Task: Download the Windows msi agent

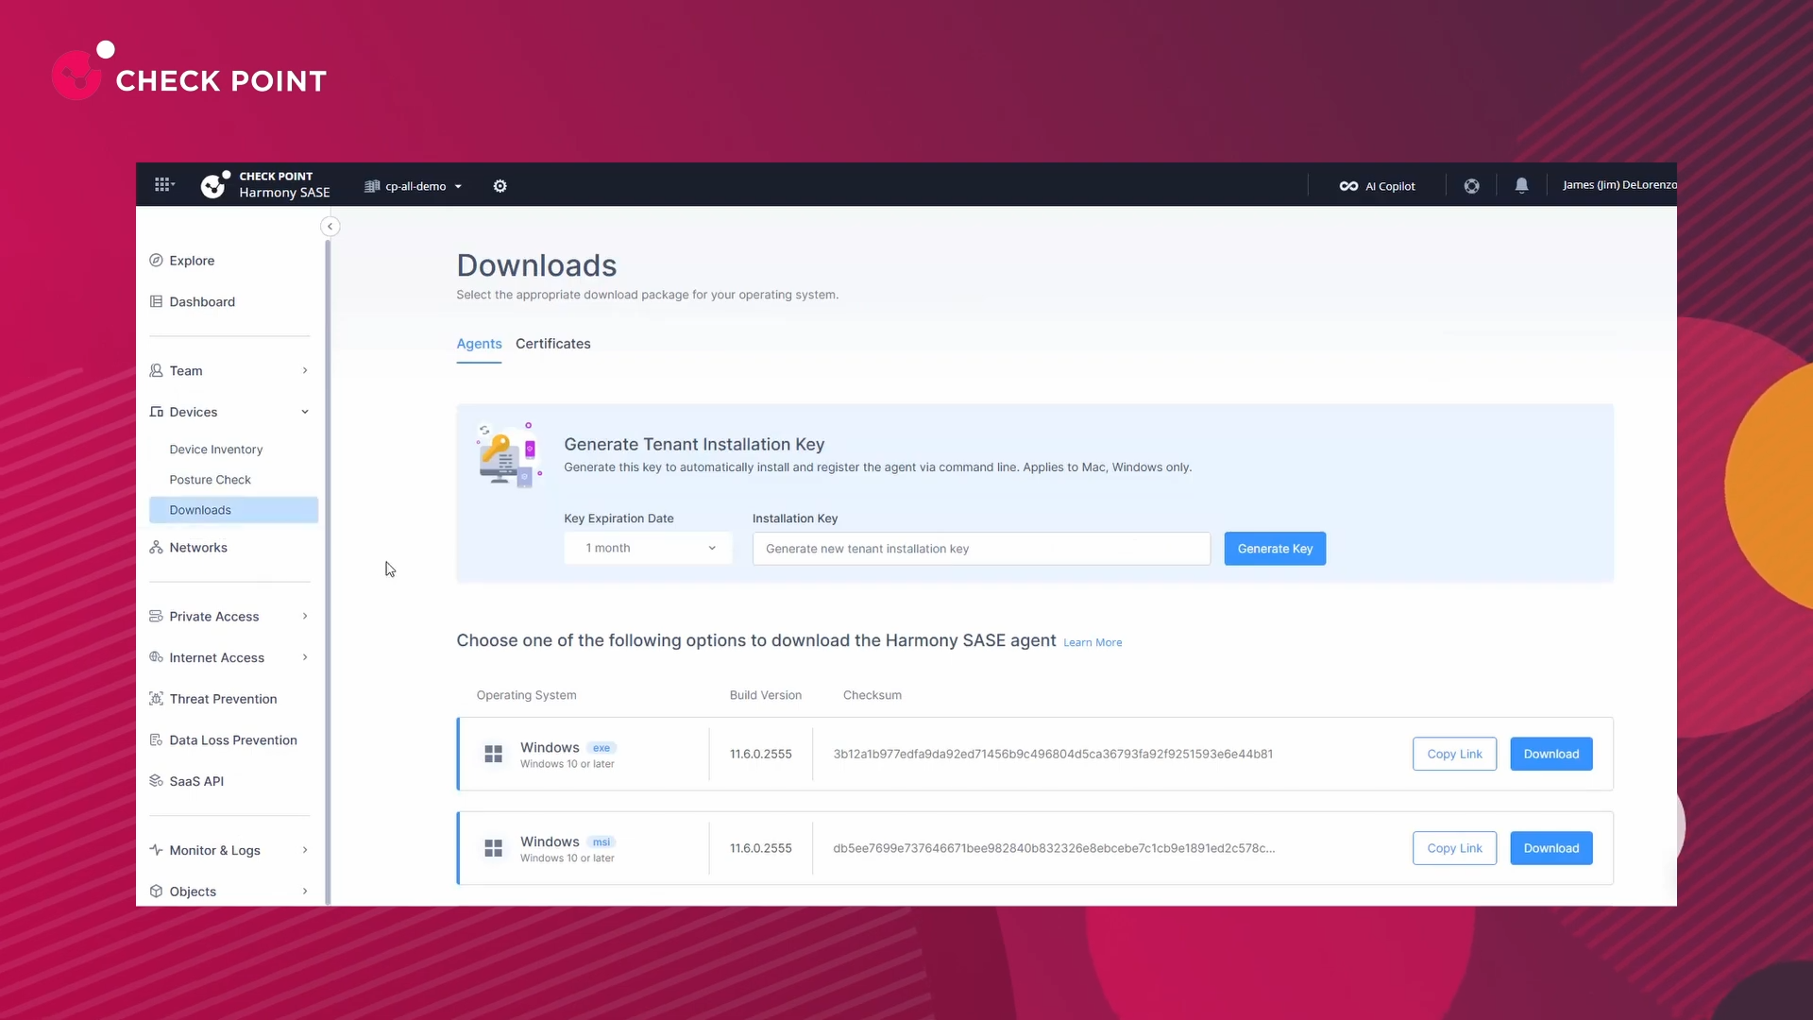Action: click(1550, 848)
